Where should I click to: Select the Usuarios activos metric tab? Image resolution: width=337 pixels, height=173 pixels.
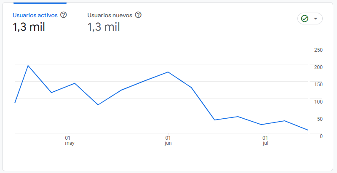pyautogui.click(x=35, y=16)
